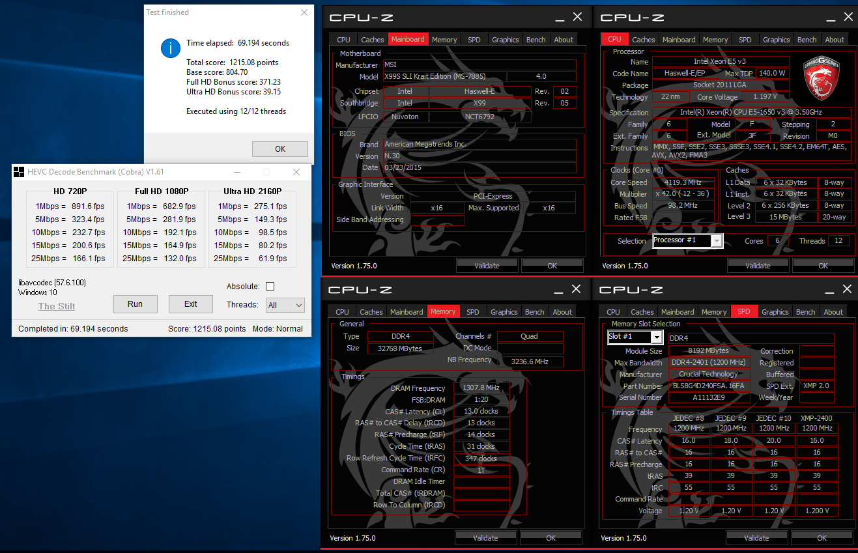This screenshot has width=858, height=553.
Task: Click Module Size 8192 MBytes value
Action: point(708,351)
